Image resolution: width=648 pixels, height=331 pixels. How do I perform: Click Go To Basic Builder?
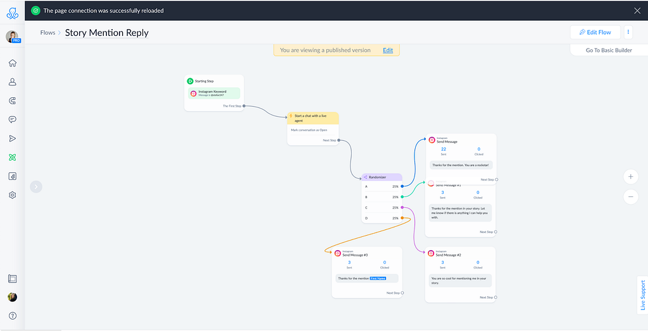click(x=609, y=51)
